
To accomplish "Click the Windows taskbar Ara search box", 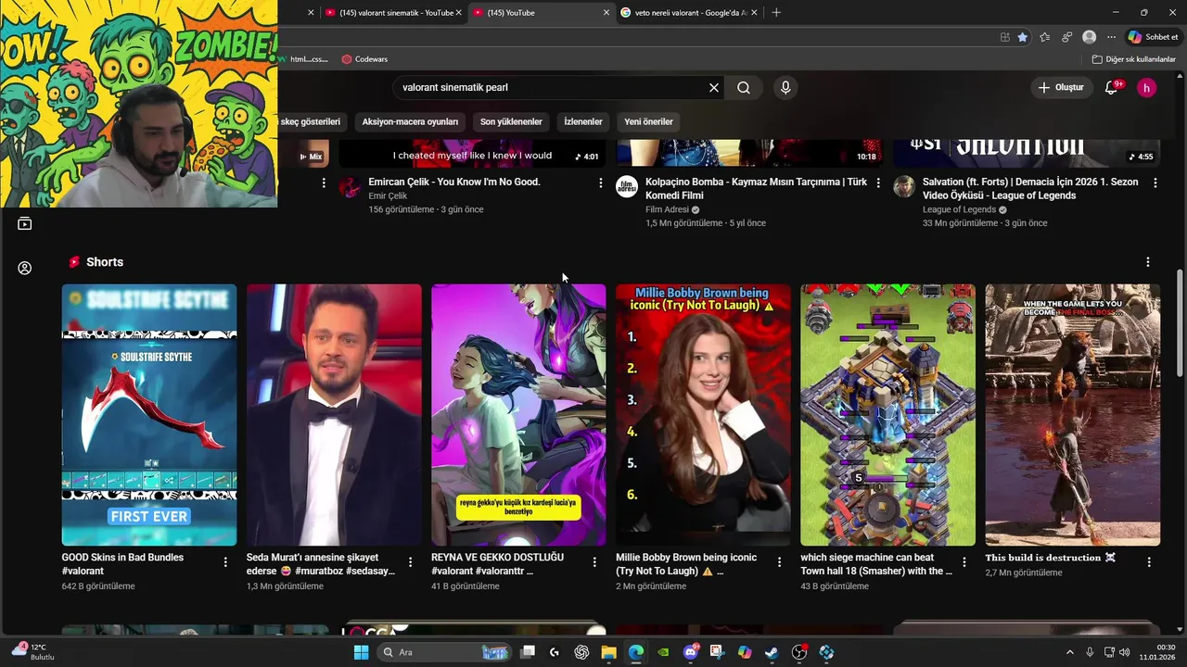I will (445, 652).
